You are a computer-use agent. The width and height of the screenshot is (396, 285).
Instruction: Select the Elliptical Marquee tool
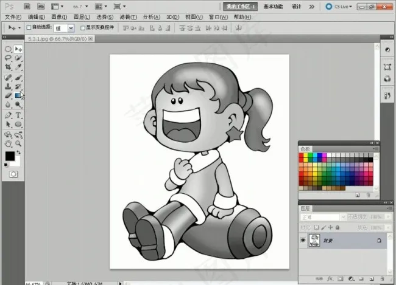8,49
